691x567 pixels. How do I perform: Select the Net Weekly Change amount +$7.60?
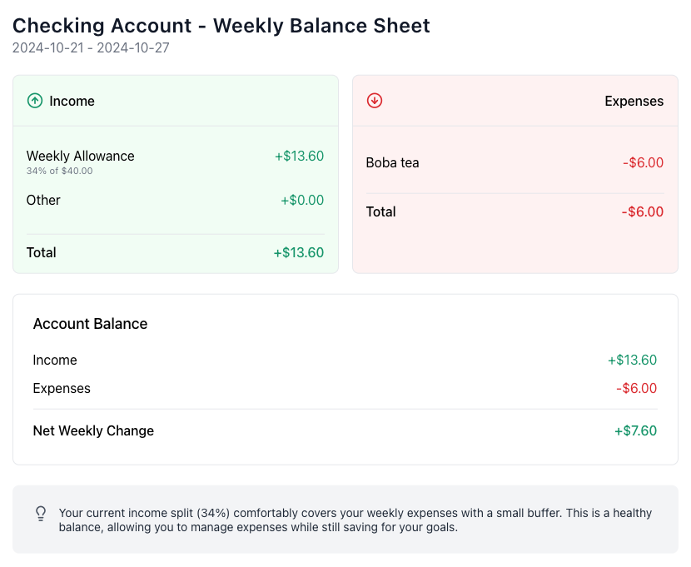(x=634, y=430)
